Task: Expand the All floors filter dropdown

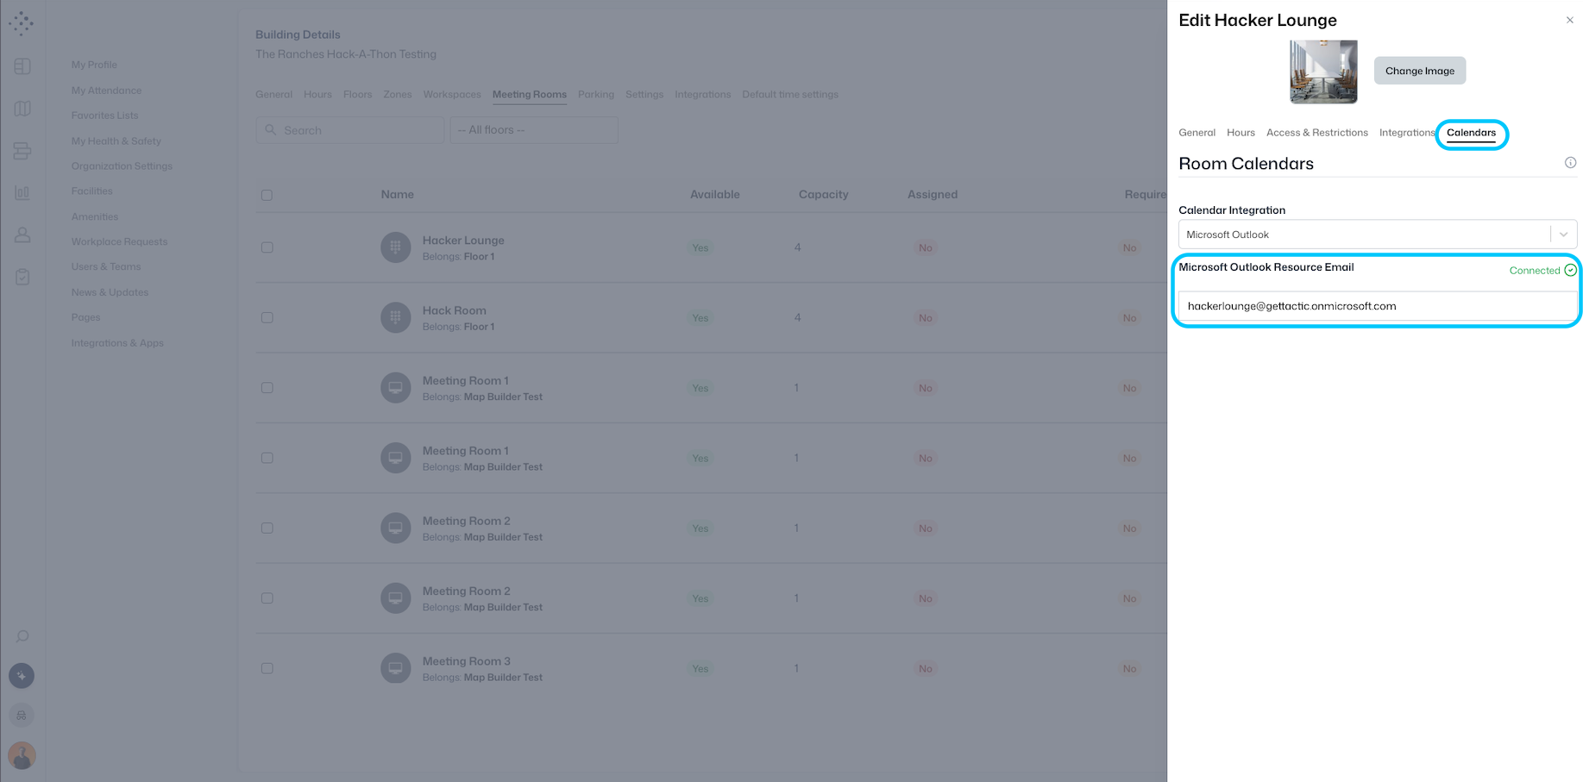Action: pyautogui.click(x=533, y=130)
